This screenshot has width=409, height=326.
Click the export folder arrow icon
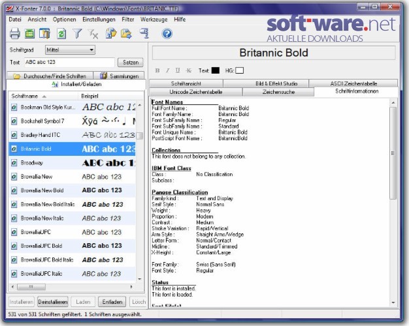coord(126,34)
